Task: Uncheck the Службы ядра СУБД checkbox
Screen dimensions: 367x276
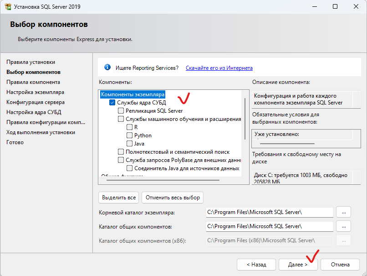Action: click(112, 103)
